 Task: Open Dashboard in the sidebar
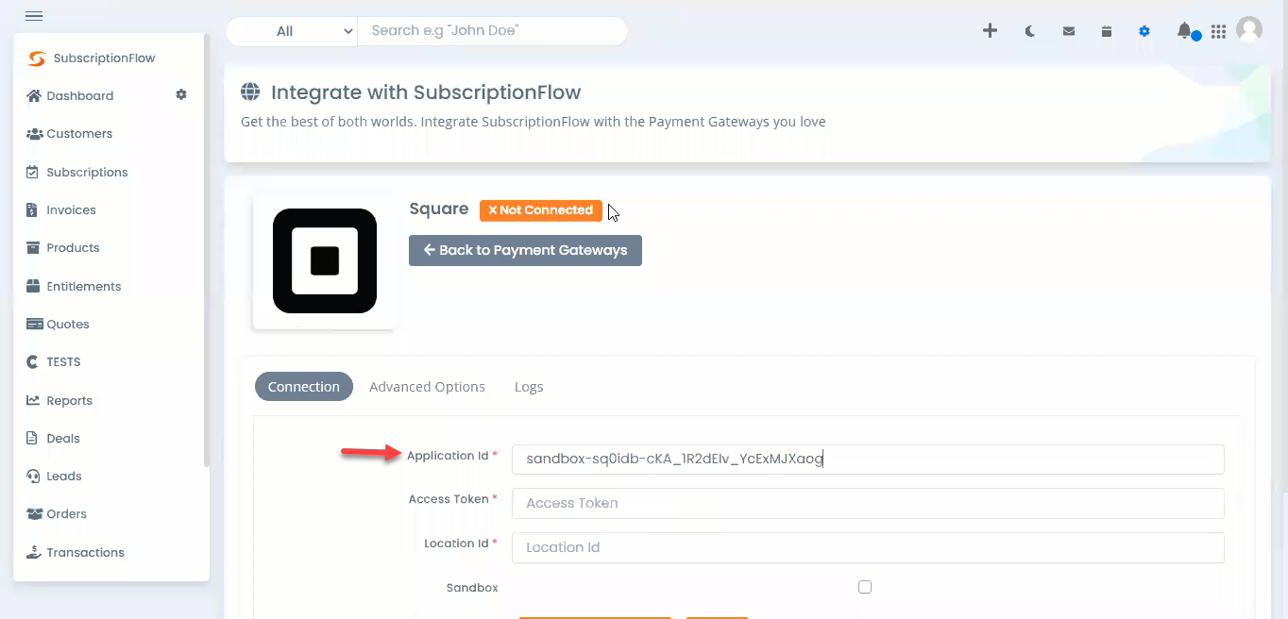[x=79, y=95]
